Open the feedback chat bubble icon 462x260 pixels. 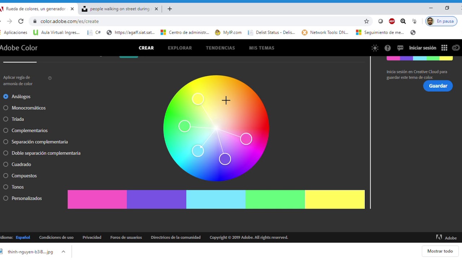(400, 48)
